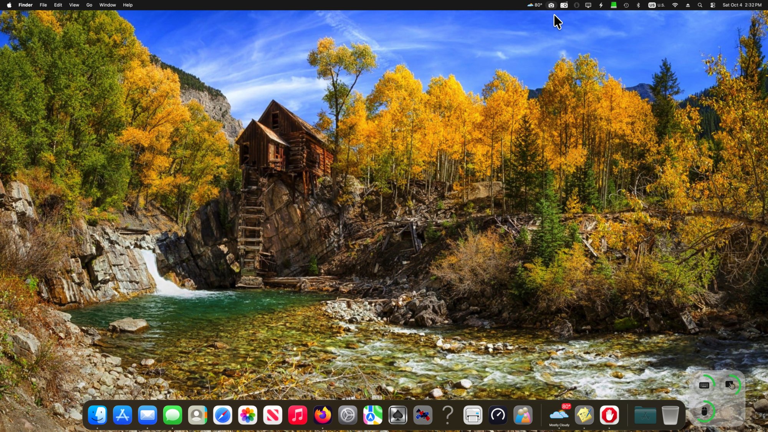The width and height of the screenshot is (768, 432).
Task: Open System Settings from the Dock
Action: tap(348, 415)
